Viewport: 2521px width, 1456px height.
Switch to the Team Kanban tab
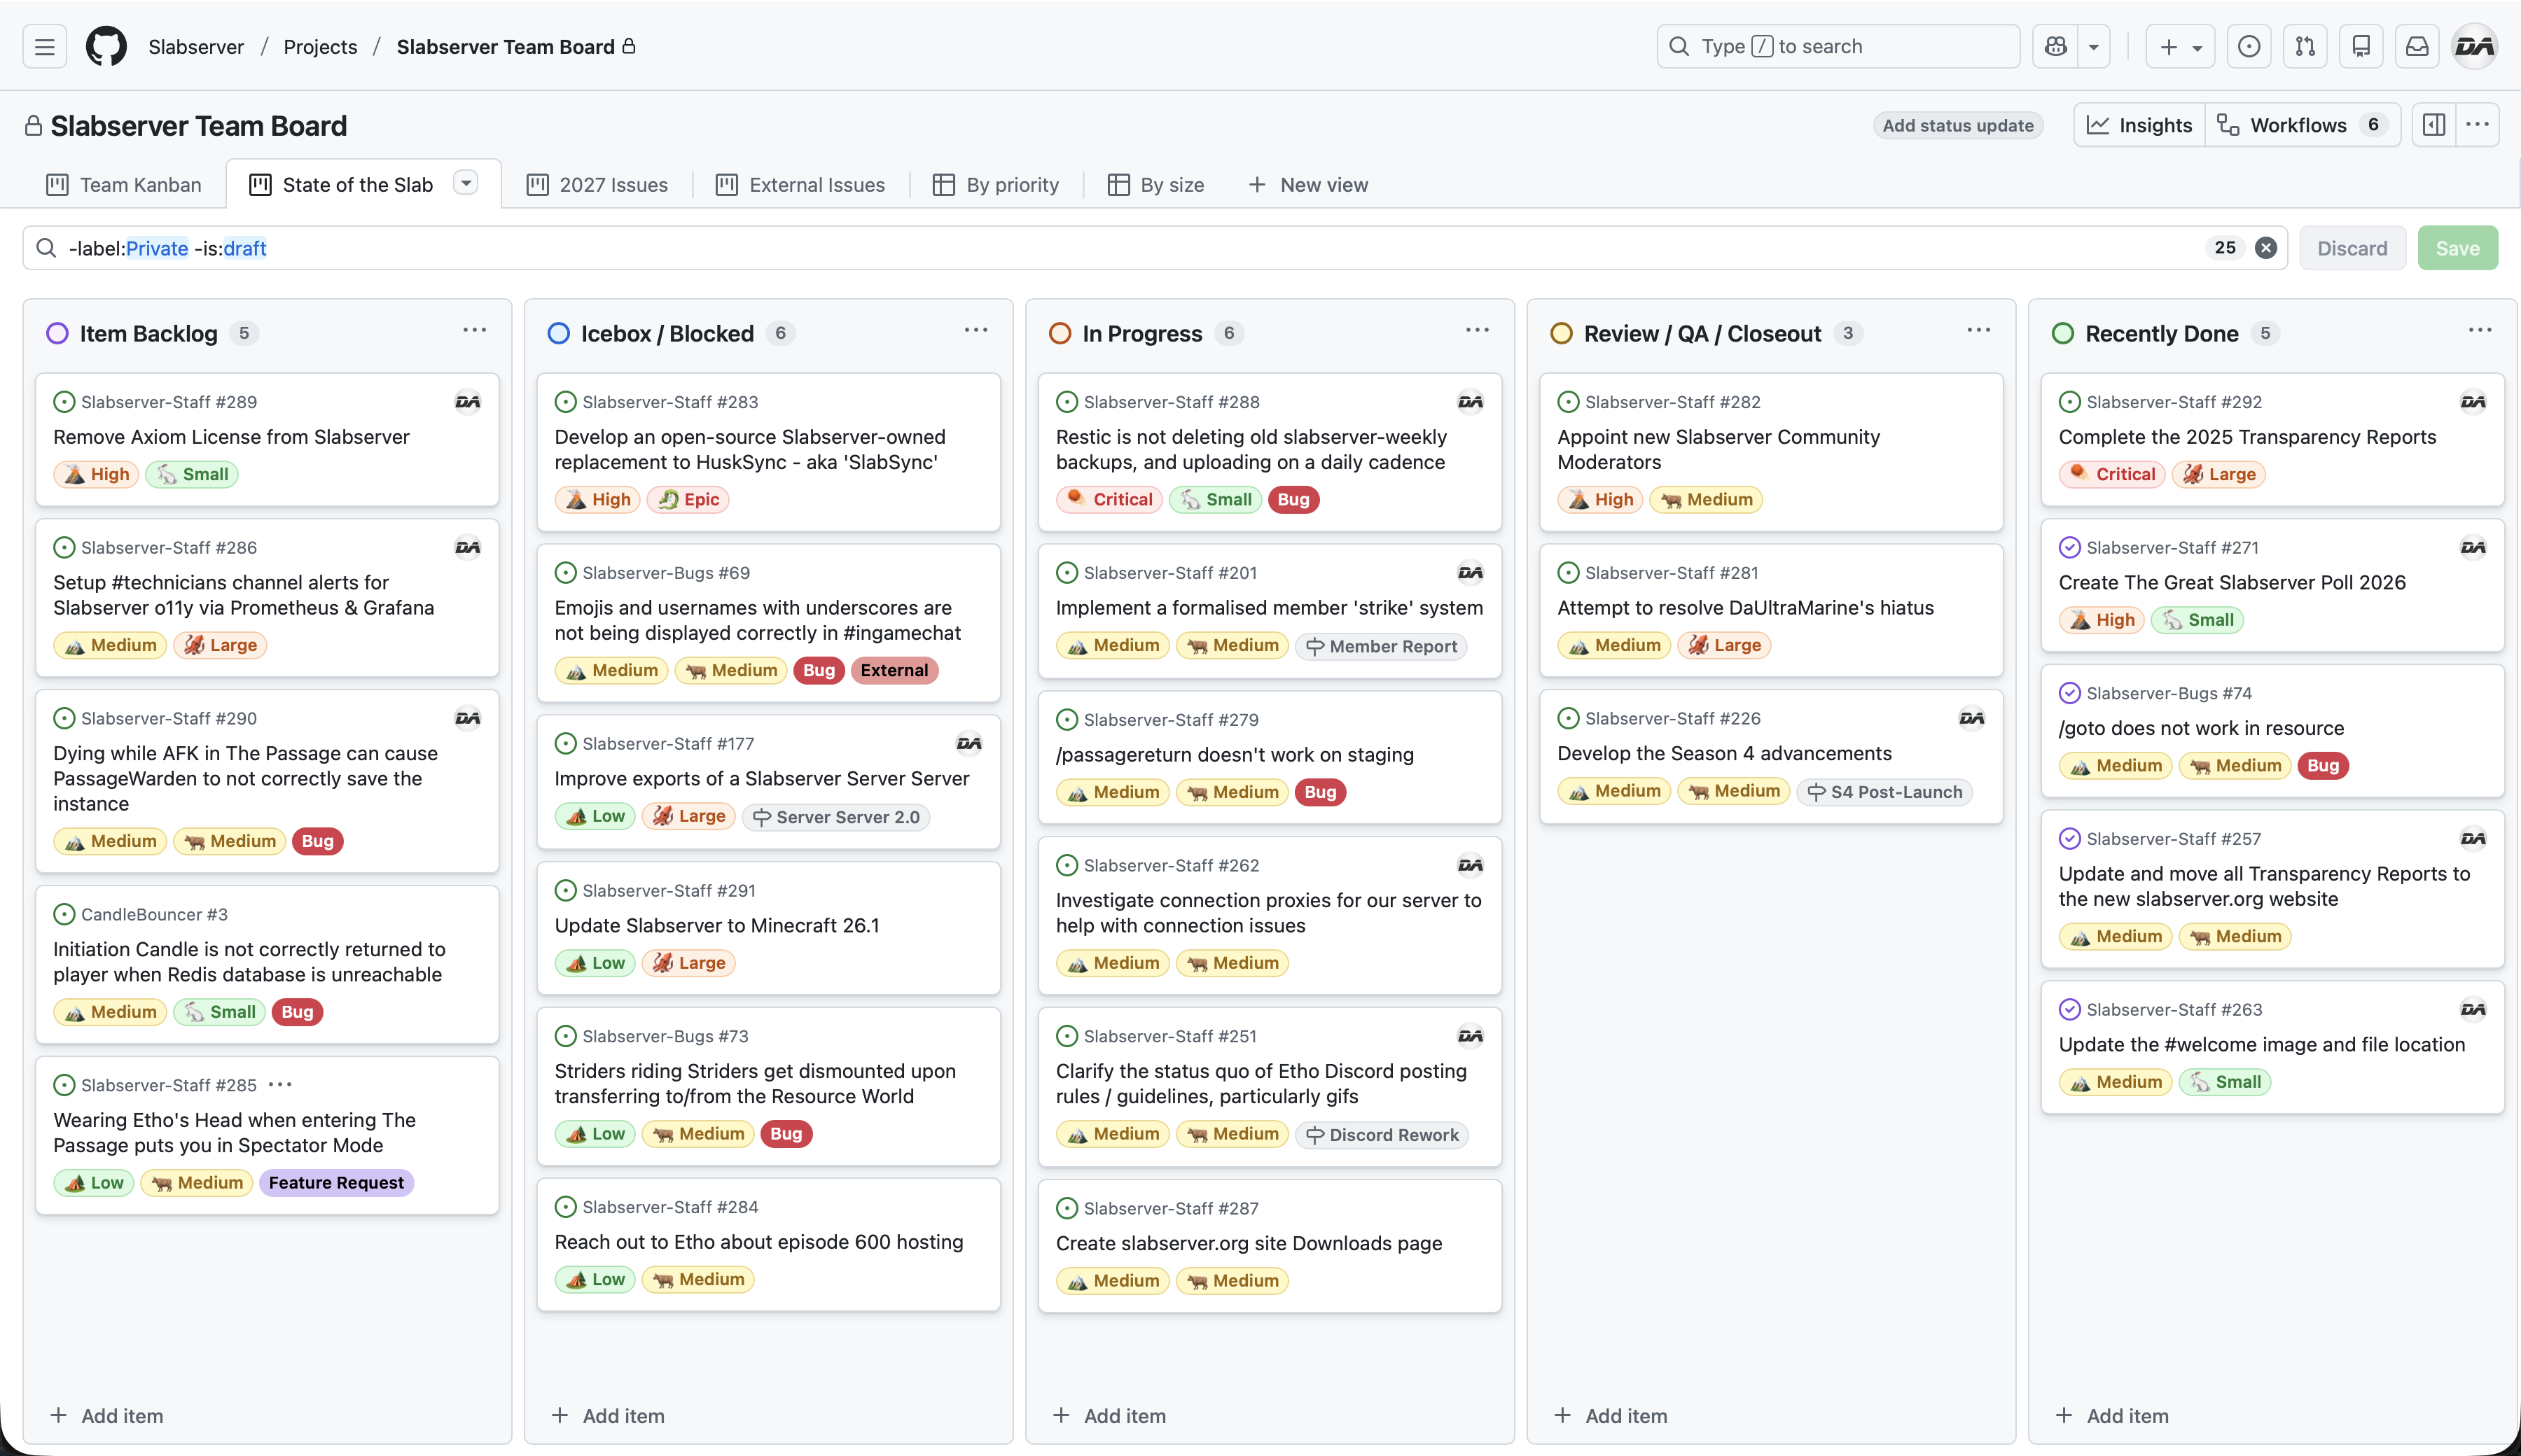click(124, 185)
